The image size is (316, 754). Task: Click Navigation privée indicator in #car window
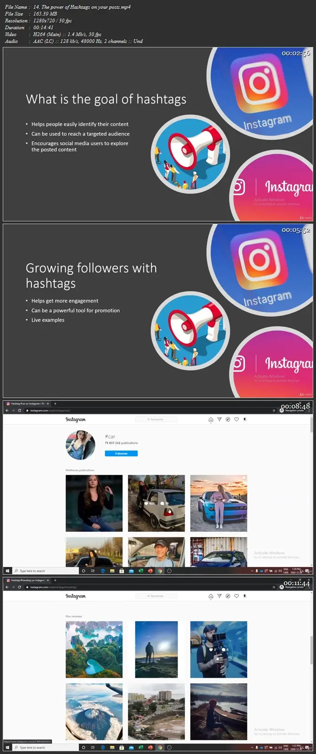tap(291, 410)
